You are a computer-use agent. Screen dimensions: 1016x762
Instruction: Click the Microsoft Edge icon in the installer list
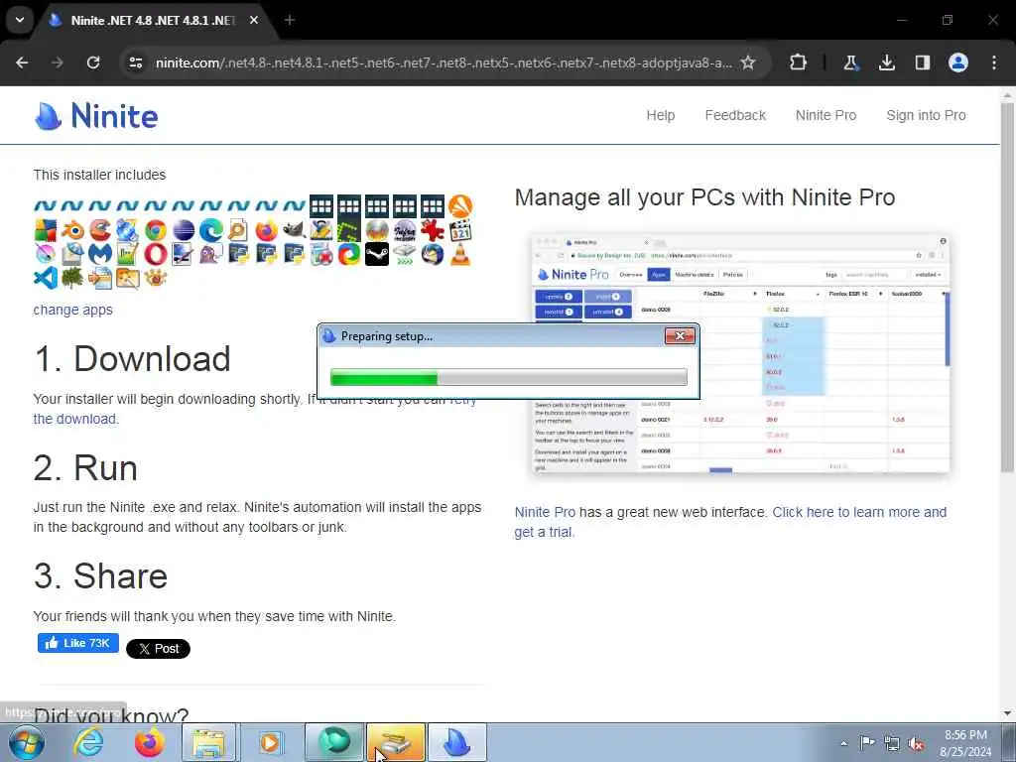coord(211,230)
